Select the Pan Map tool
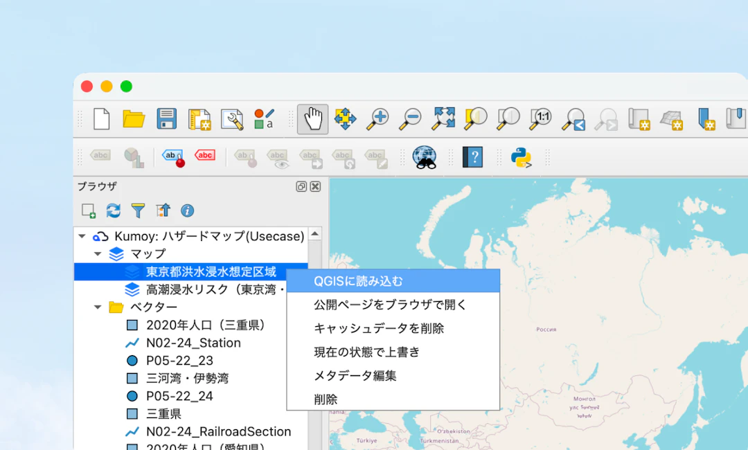748x450 pixels. pos(312,119)
